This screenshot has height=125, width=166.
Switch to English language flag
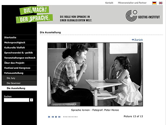pos(161,3)
